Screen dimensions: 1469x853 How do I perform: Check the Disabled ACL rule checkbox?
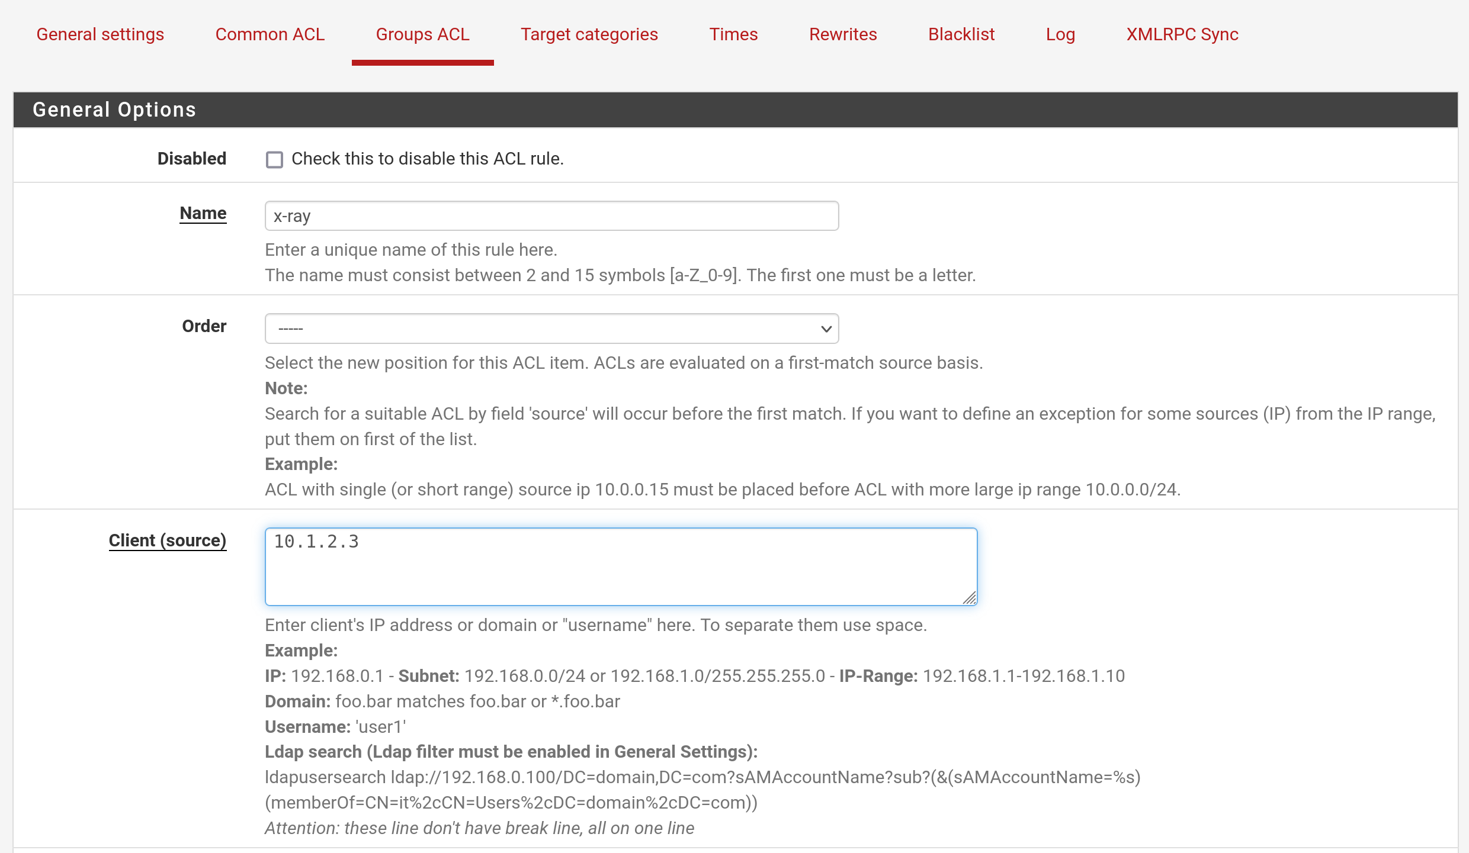click(274, 159)
